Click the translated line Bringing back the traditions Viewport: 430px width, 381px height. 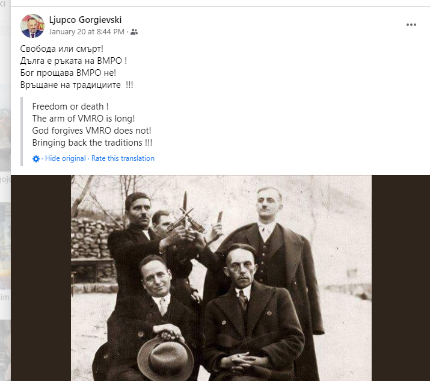point(92,143)
